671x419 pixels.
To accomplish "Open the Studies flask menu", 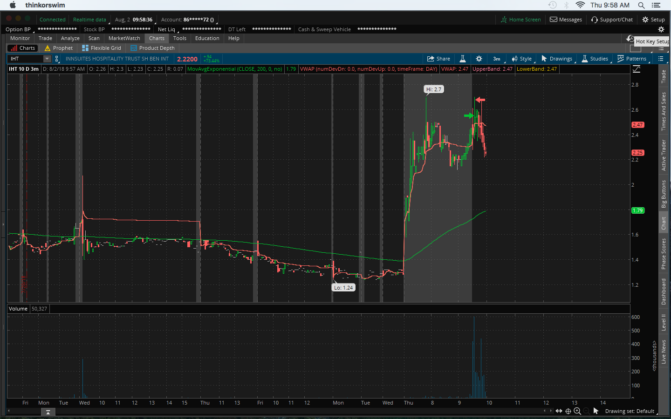I will [595, 59].
